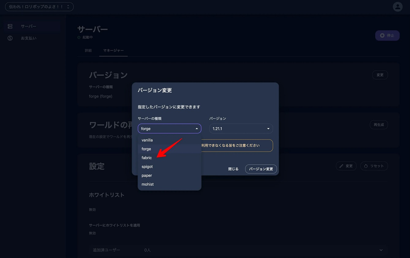Choose paper server type option
The height and width of the screenshot is (258, 410).
coord(147,176)
